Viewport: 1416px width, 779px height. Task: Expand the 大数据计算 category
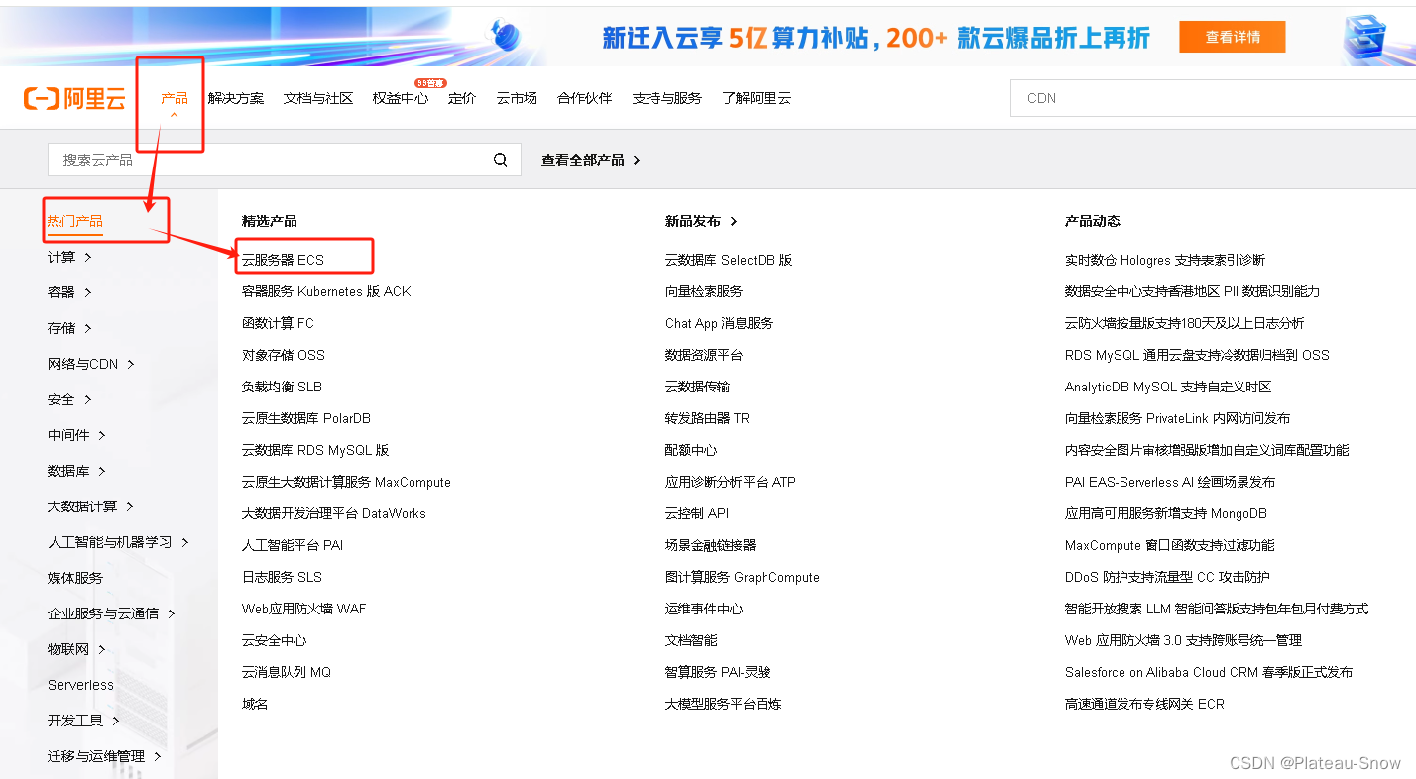(90, 506)
